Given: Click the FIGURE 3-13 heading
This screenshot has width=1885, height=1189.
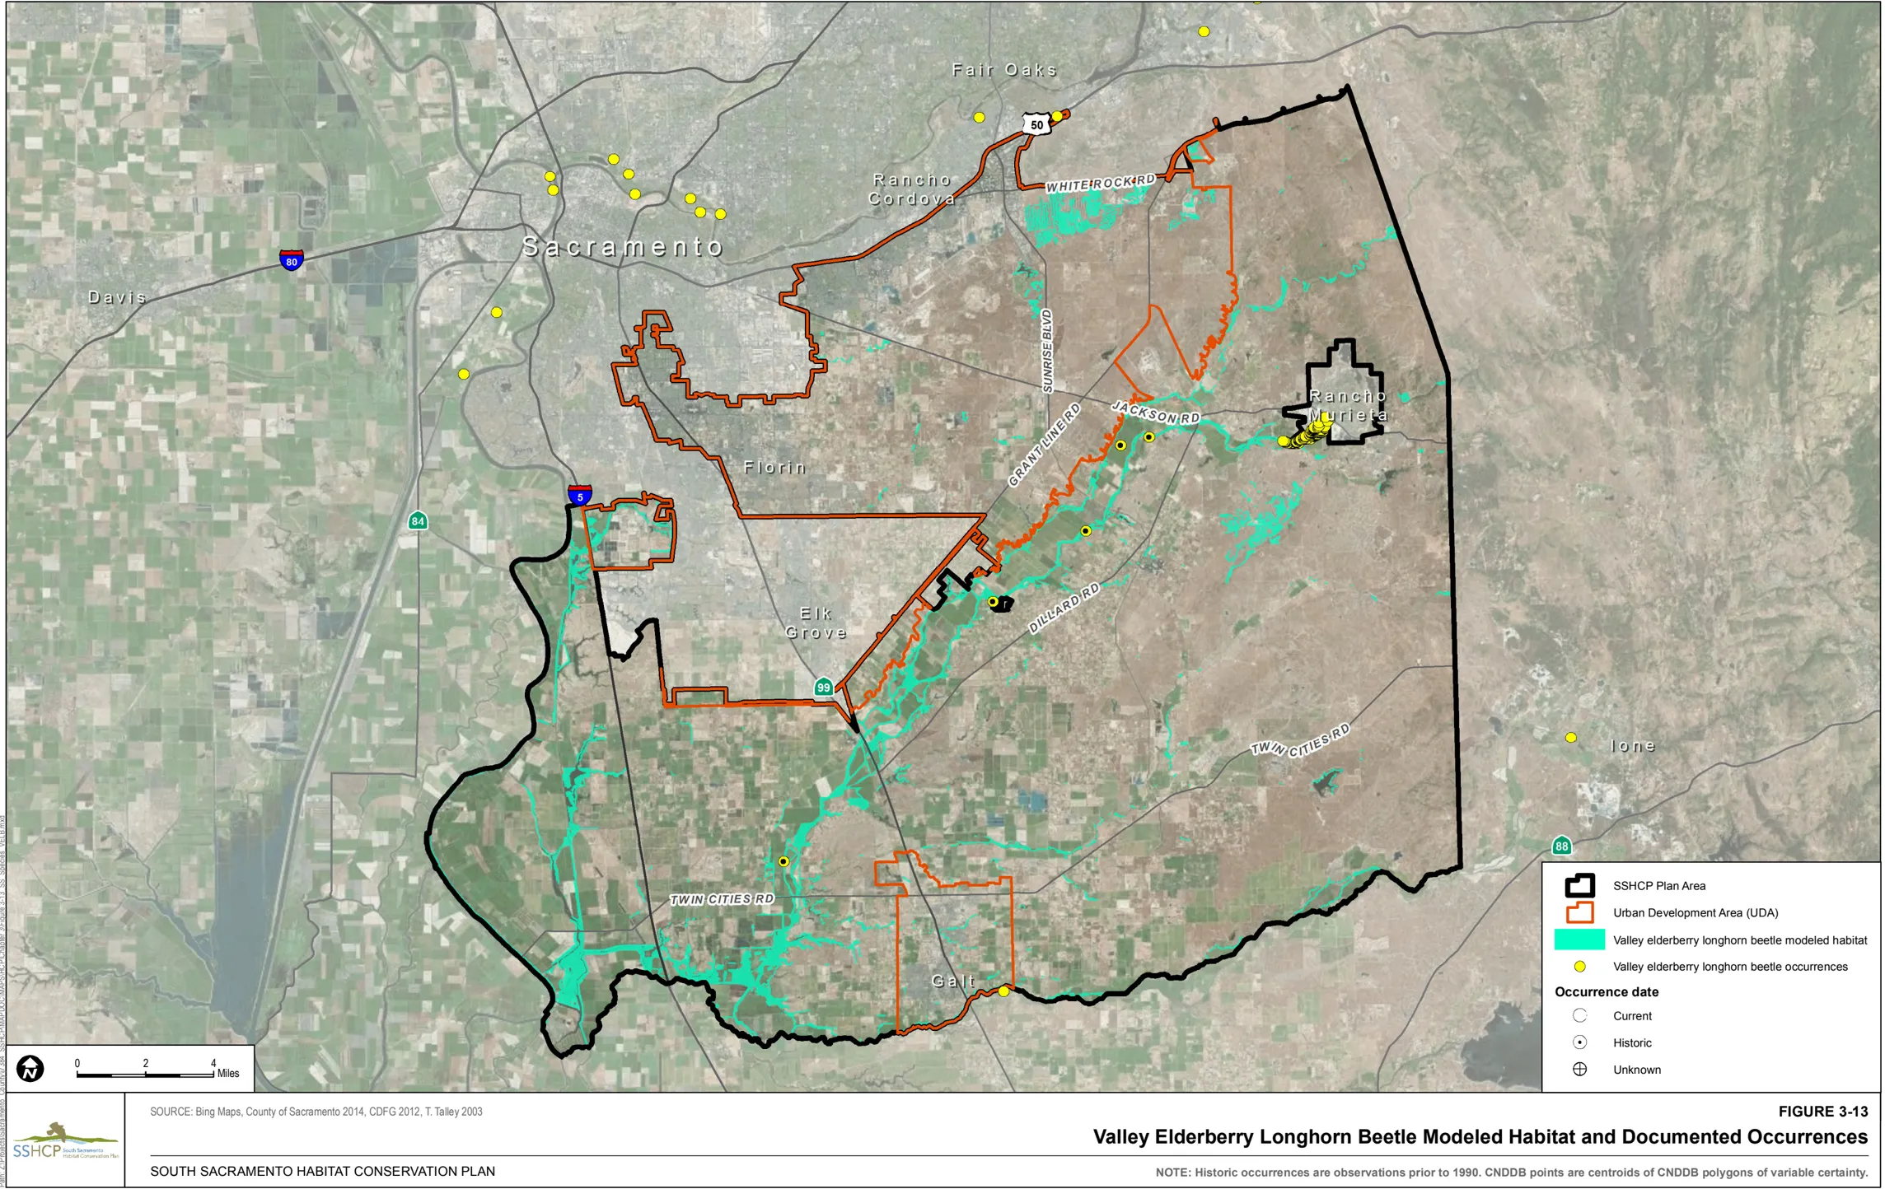Looking at the screenshot, I should (1822, 1112).
